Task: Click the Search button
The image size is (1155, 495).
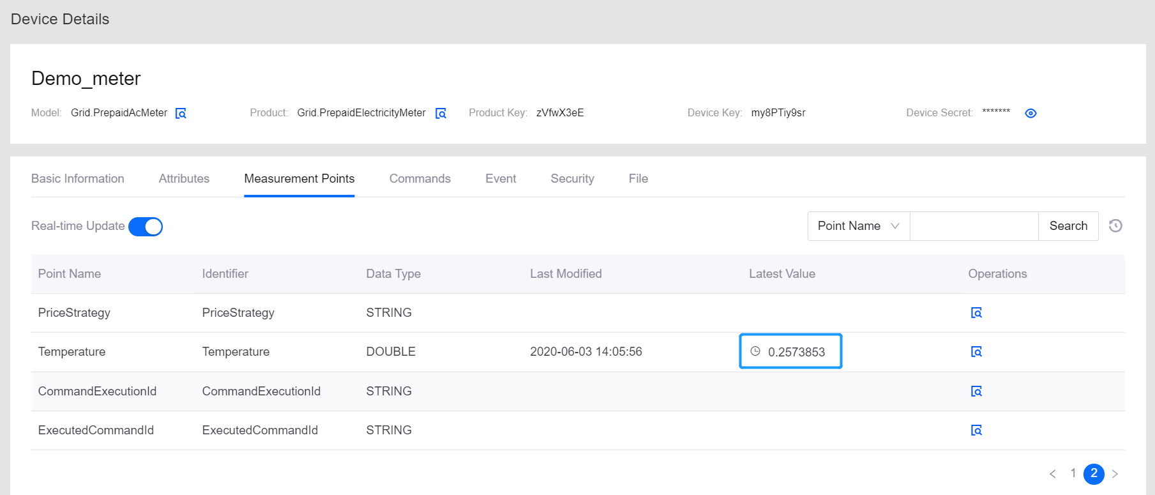Action: [1068, 226]
